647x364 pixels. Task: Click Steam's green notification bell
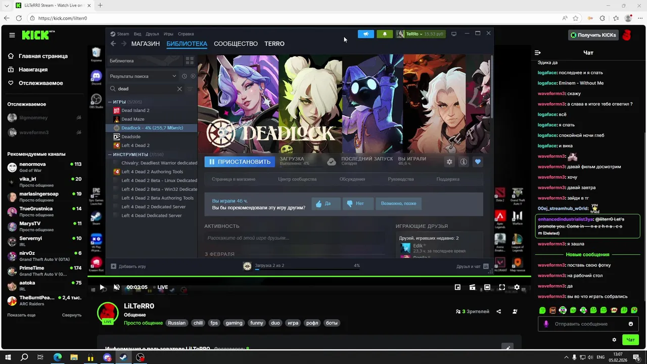[385, 34]
